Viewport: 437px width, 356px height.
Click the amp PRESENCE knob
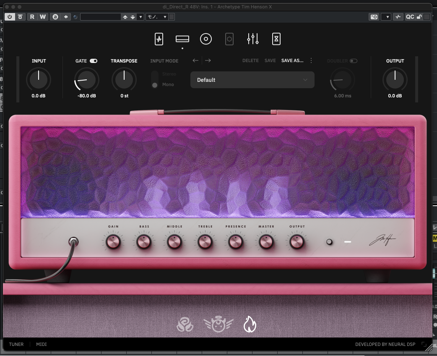pos(236,242)
